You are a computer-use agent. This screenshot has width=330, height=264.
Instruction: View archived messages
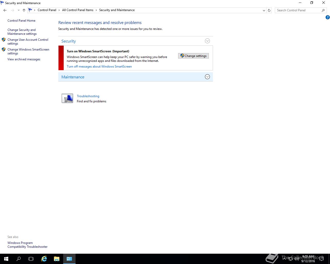point(24,59)
